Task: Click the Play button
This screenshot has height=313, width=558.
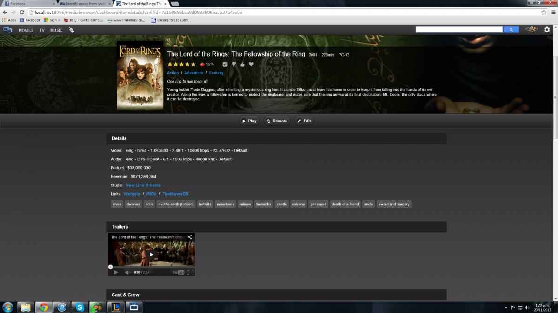Action: pyautogui.click(x=249, y=121)
